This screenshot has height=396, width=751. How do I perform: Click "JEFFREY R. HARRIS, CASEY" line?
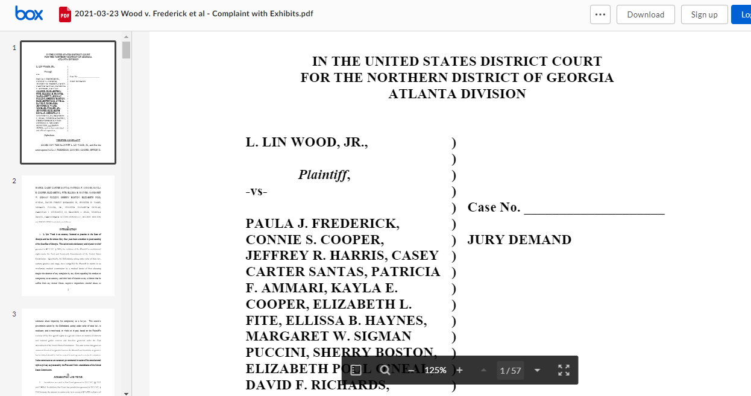tap(342, 256)
